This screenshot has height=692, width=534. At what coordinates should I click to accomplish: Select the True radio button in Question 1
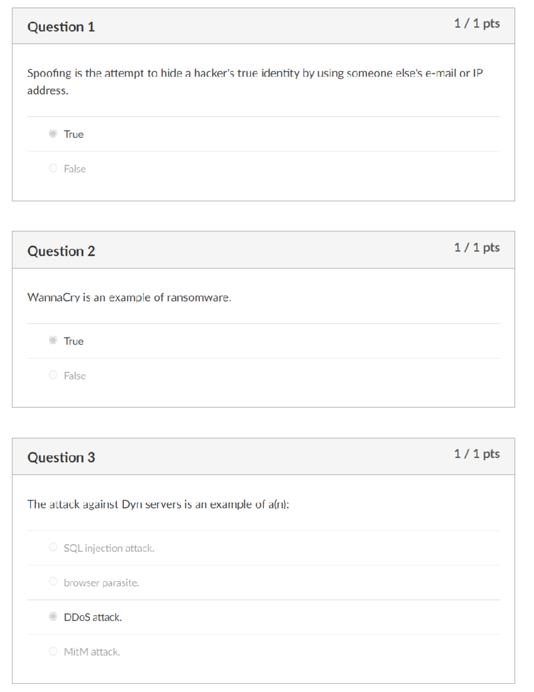click(x=53, y=134)
